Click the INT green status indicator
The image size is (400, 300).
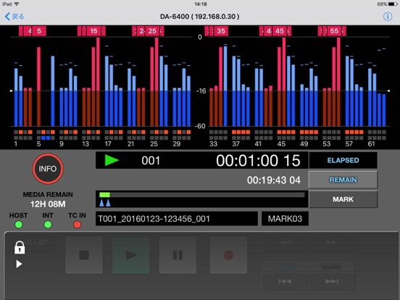[48, 225]
